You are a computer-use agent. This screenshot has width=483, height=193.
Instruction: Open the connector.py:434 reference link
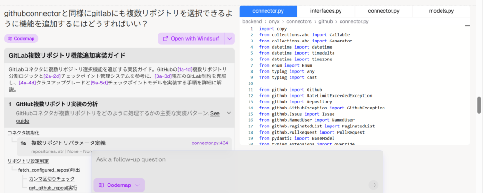click(210, 143)
